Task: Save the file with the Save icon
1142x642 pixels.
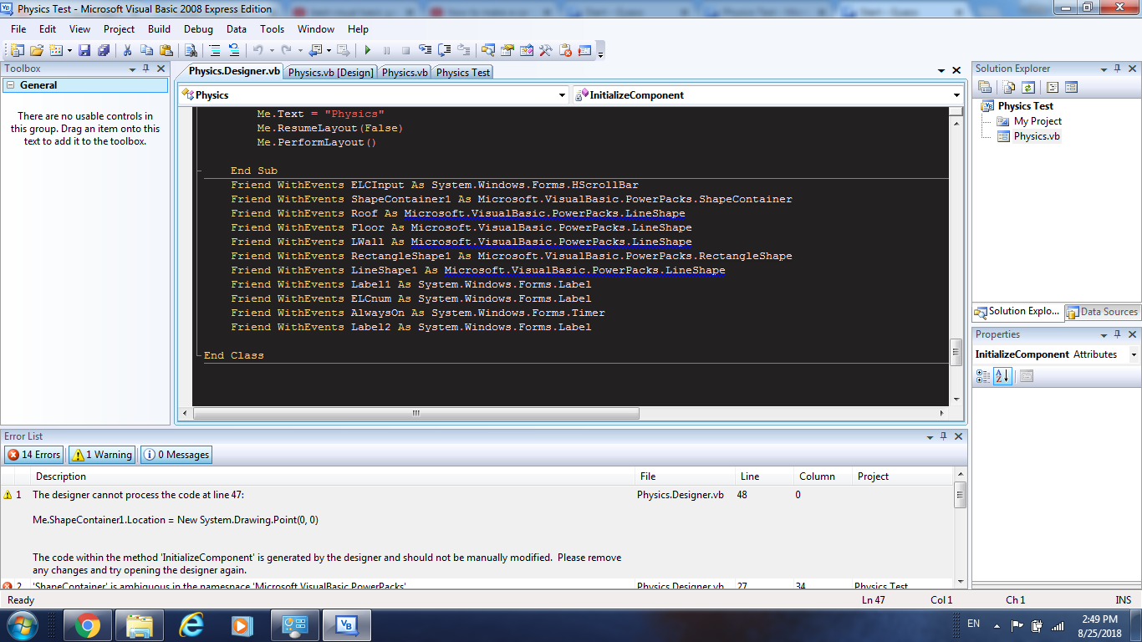Action: [x=84, y=50]
